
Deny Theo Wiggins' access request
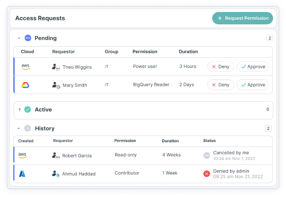[220, 67]
